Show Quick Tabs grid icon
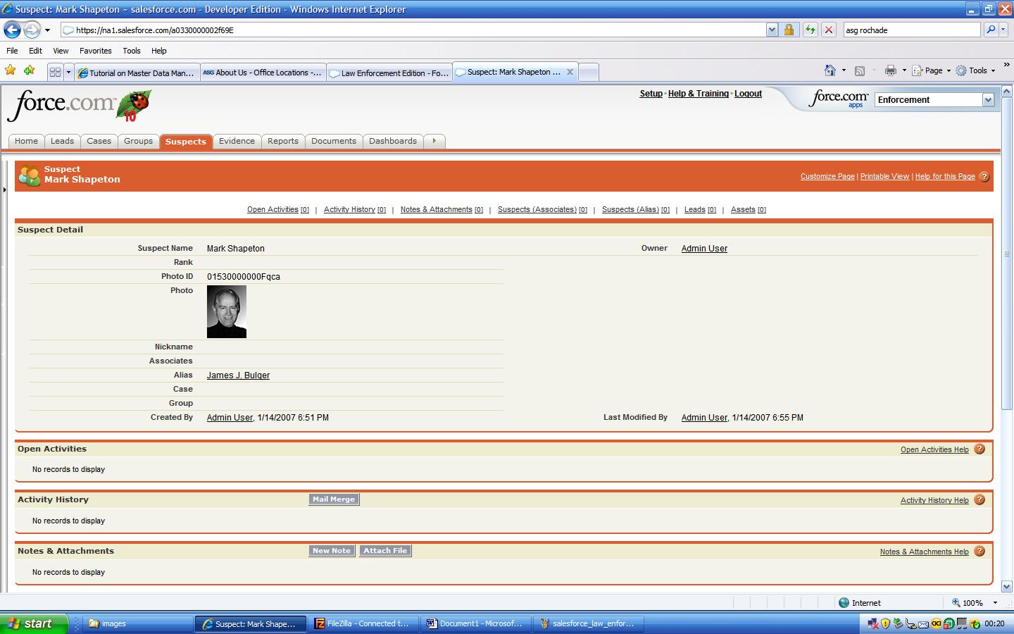1014x634 pixels. pyautogui.click(x=55, y=72)
